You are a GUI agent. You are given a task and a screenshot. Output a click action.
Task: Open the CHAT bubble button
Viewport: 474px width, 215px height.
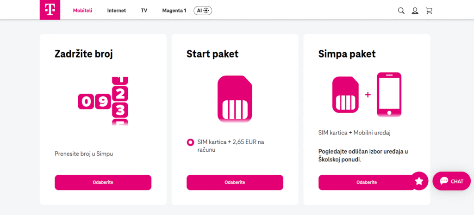click(452, 181)
